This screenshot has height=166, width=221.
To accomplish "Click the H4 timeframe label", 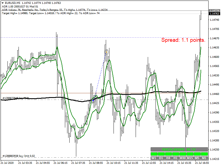I will [168, 158].
